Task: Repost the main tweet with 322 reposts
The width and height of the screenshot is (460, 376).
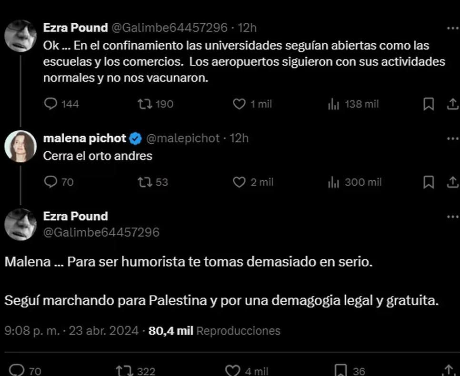Action: [122, 370]
